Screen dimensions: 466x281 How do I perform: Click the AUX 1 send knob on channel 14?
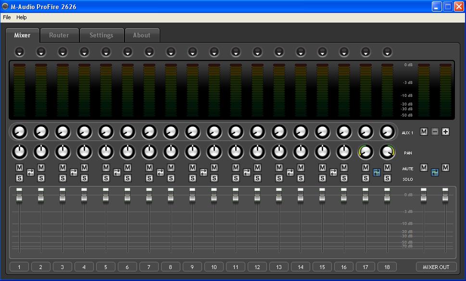pos(301,131)
